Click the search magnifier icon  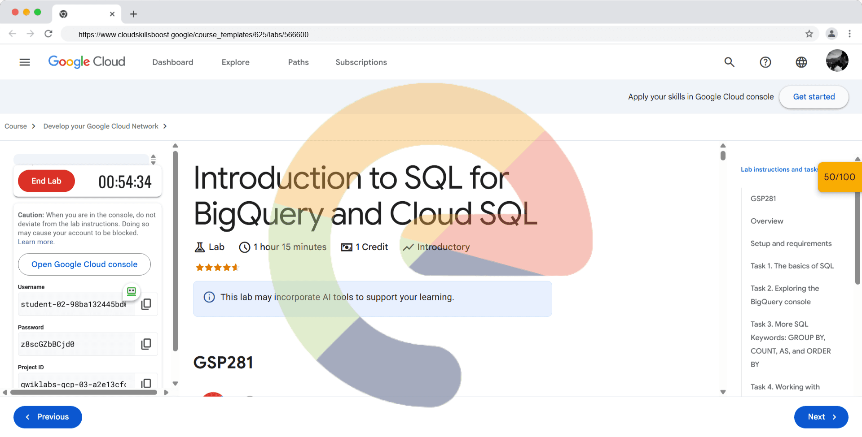pyautogui.click(x=729, y=62)
